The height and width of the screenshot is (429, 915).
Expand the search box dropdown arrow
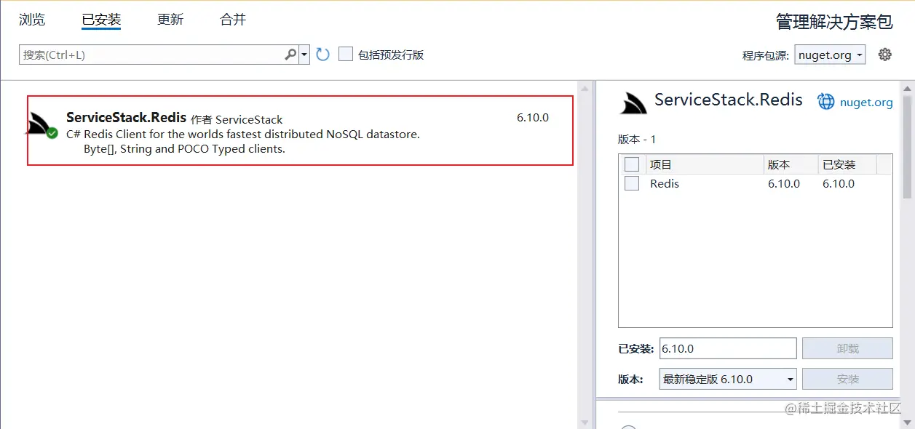304,55
